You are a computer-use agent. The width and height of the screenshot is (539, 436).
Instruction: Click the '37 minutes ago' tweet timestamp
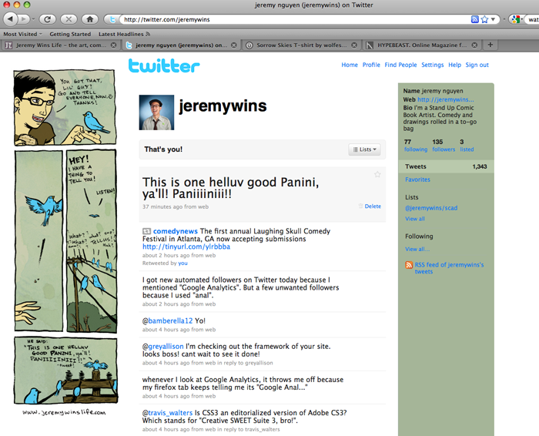[162, 206]
